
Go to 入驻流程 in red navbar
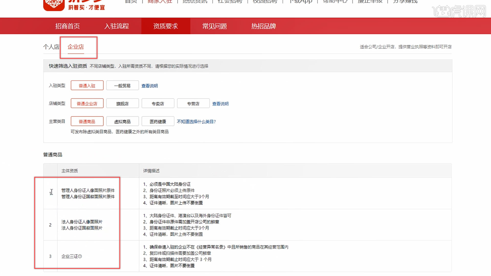[x=117, y=26]
